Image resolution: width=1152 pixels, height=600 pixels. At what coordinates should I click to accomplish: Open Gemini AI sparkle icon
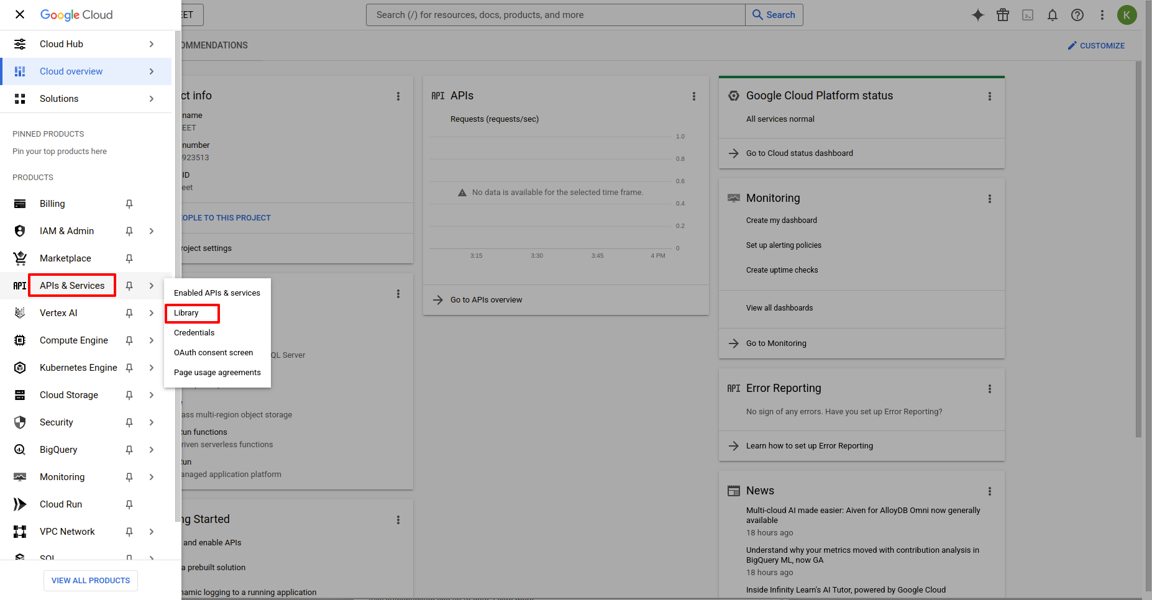pos(978,15)
